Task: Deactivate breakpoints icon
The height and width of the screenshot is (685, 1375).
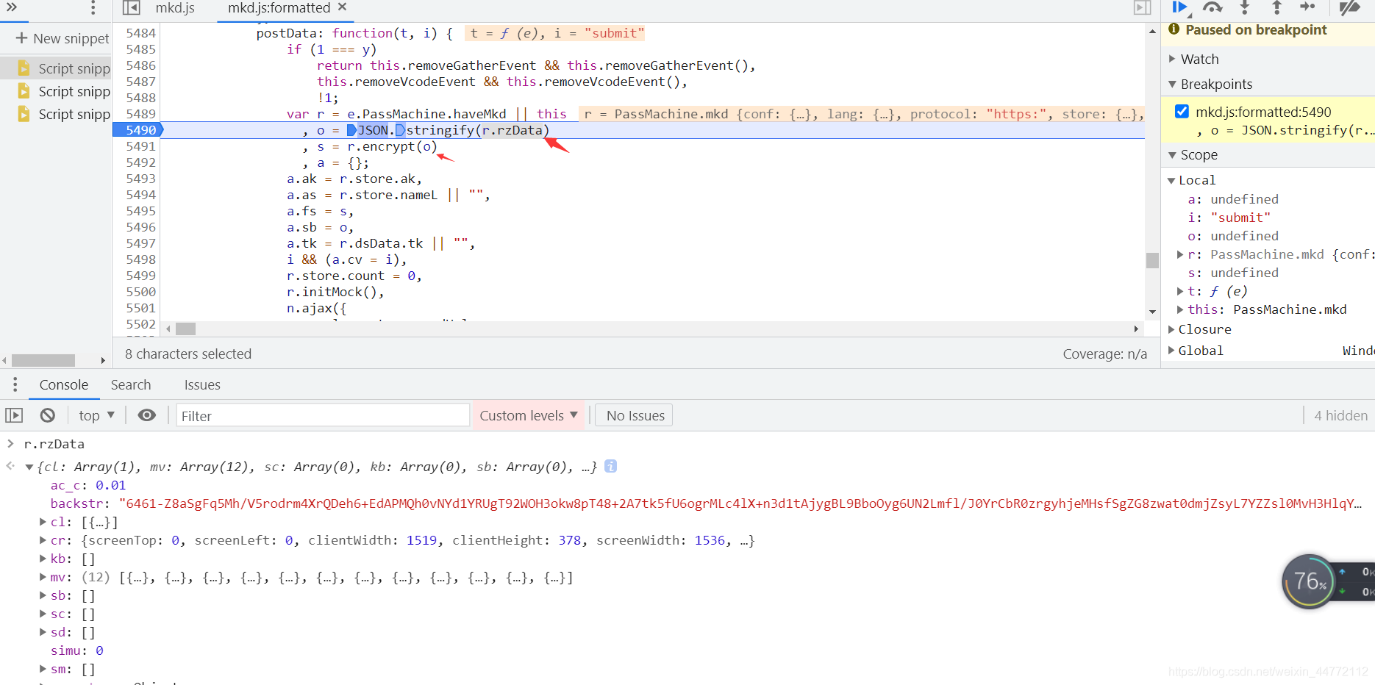Action: click(1349, 7)
